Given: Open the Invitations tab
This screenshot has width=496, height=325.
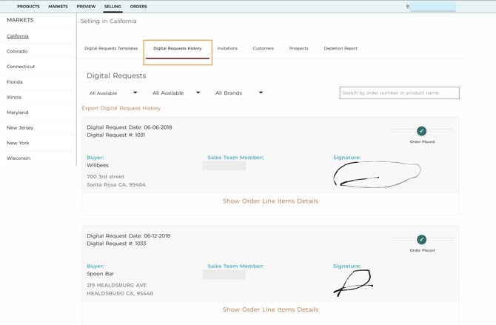Looking at the screenshot, I should pyautogui.click(x=227, y=48).
